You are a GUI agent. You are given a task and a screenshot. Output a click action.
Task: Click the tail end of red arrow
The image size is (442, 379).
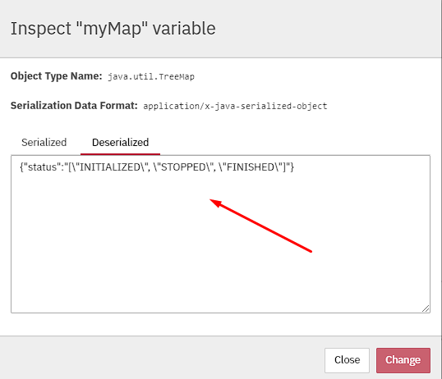(311, 252)
